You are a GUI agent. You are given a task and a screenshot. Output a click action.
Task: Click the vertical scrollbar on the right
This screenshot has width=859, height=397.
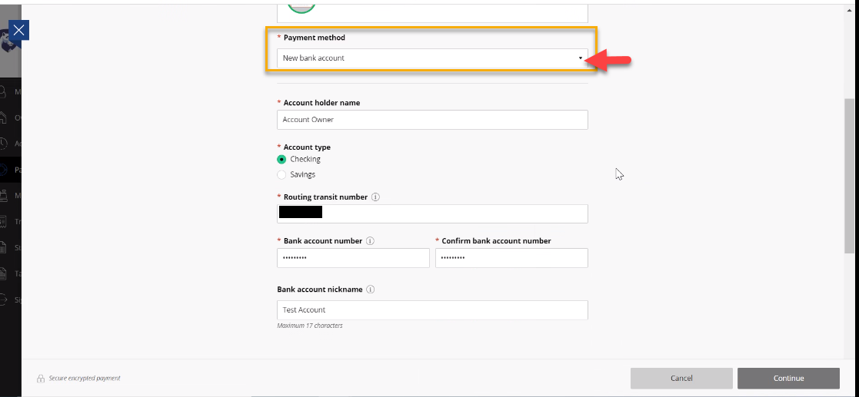[x=849, y=175]
